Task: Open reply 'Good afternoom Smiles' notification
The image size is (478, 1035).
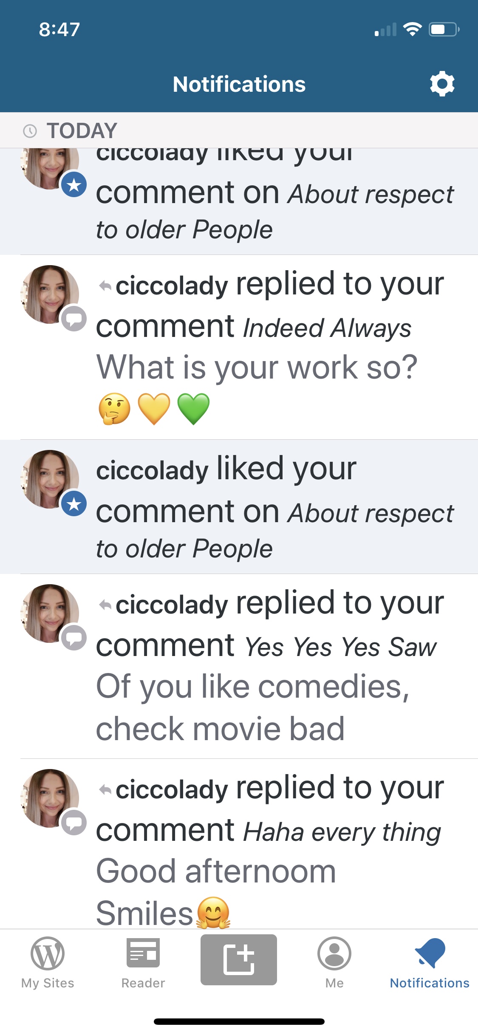Action: pyautogui.click(x=216, y=891)
